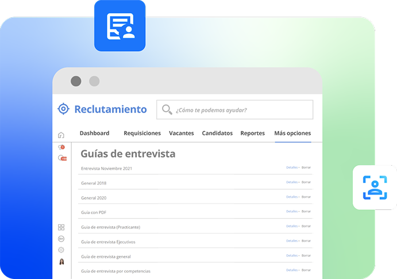This screenshot has height=279, width=397.
Task: Open the Vacantes tab
Action: 182,133
